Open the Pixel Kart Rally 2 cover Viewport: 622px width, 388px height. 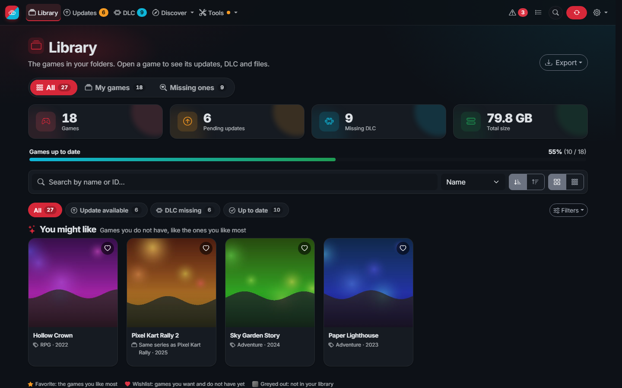[171, 283]
